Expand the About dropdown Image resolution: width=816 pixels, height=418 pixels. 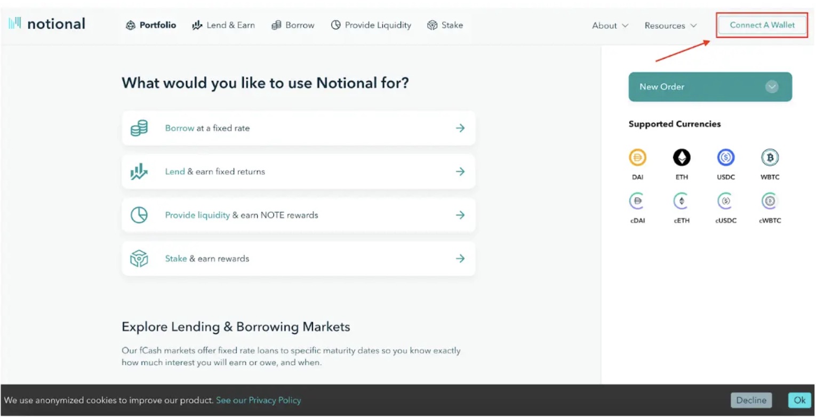609,25
